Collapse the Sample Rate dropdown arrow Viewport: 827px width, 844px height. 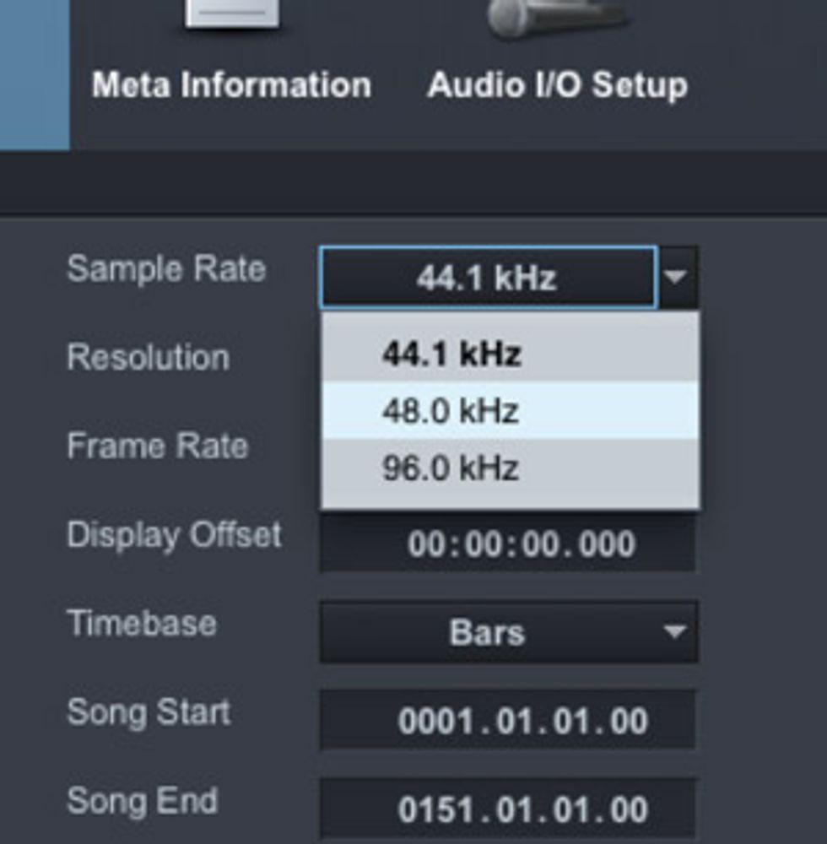click(x=676, y=277)
